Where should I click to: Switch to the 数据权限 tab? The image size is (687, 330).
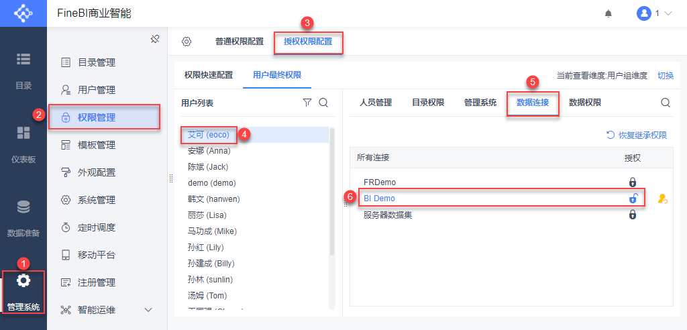coord(585,103)
